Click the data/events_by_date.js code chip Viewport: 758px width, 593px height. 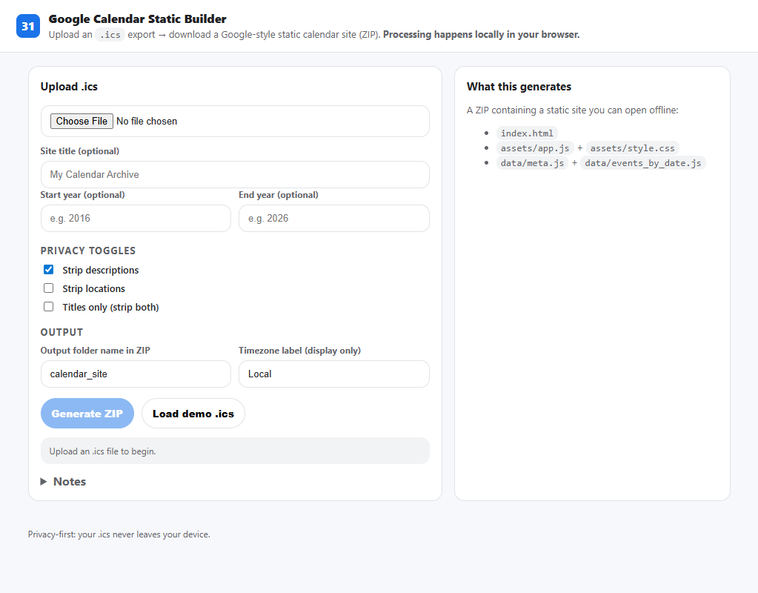tap(643, 162)
